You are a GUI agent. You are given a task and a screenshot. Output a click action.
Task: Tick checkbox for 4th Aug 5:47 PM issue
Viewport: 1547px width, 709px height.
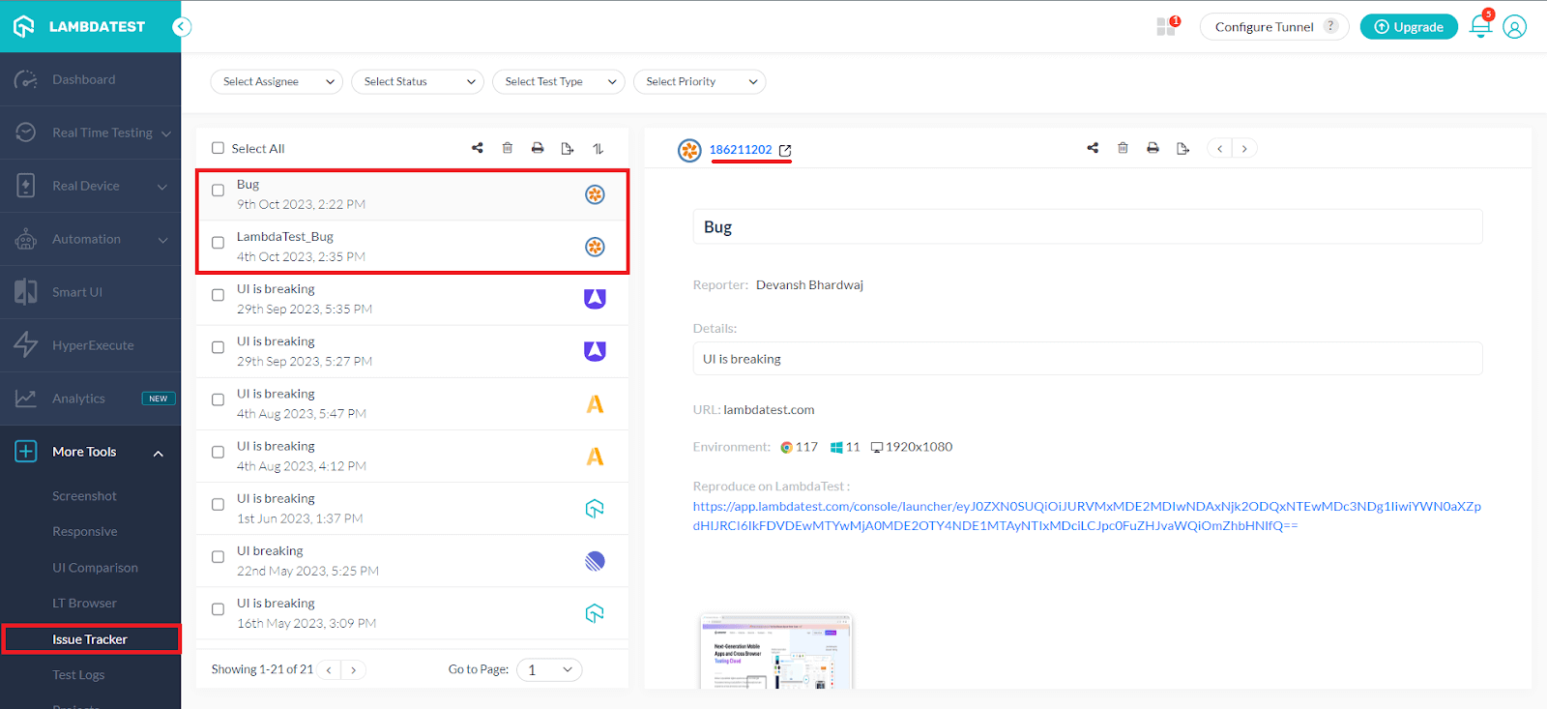tap(218, 399)
